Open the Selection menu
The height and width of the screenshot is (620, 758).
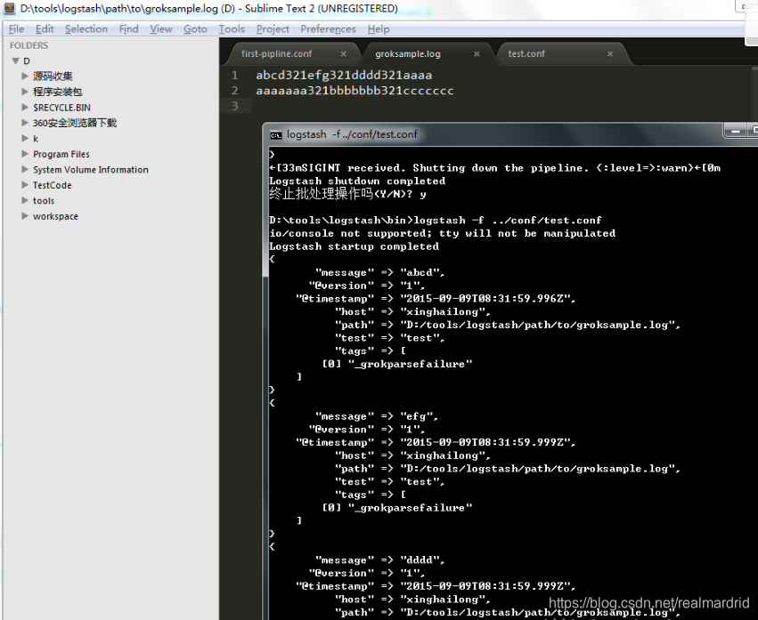point(86,29)
